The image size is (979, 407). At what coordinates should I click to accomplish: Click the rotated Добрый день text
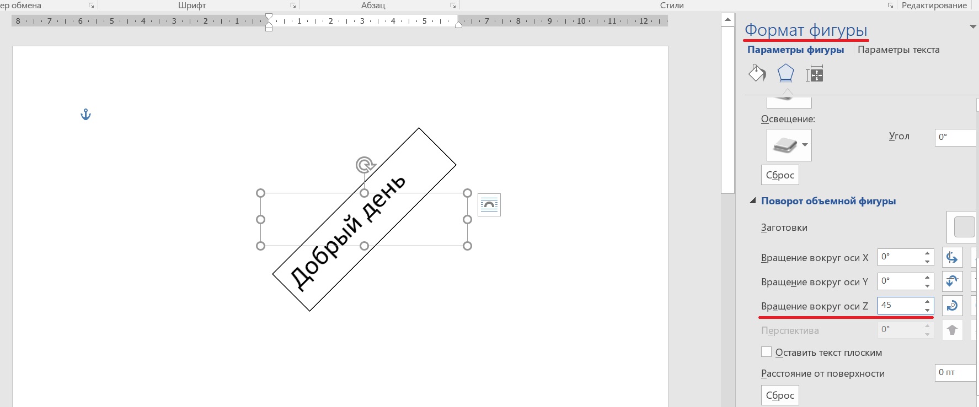tap(347, 233)
